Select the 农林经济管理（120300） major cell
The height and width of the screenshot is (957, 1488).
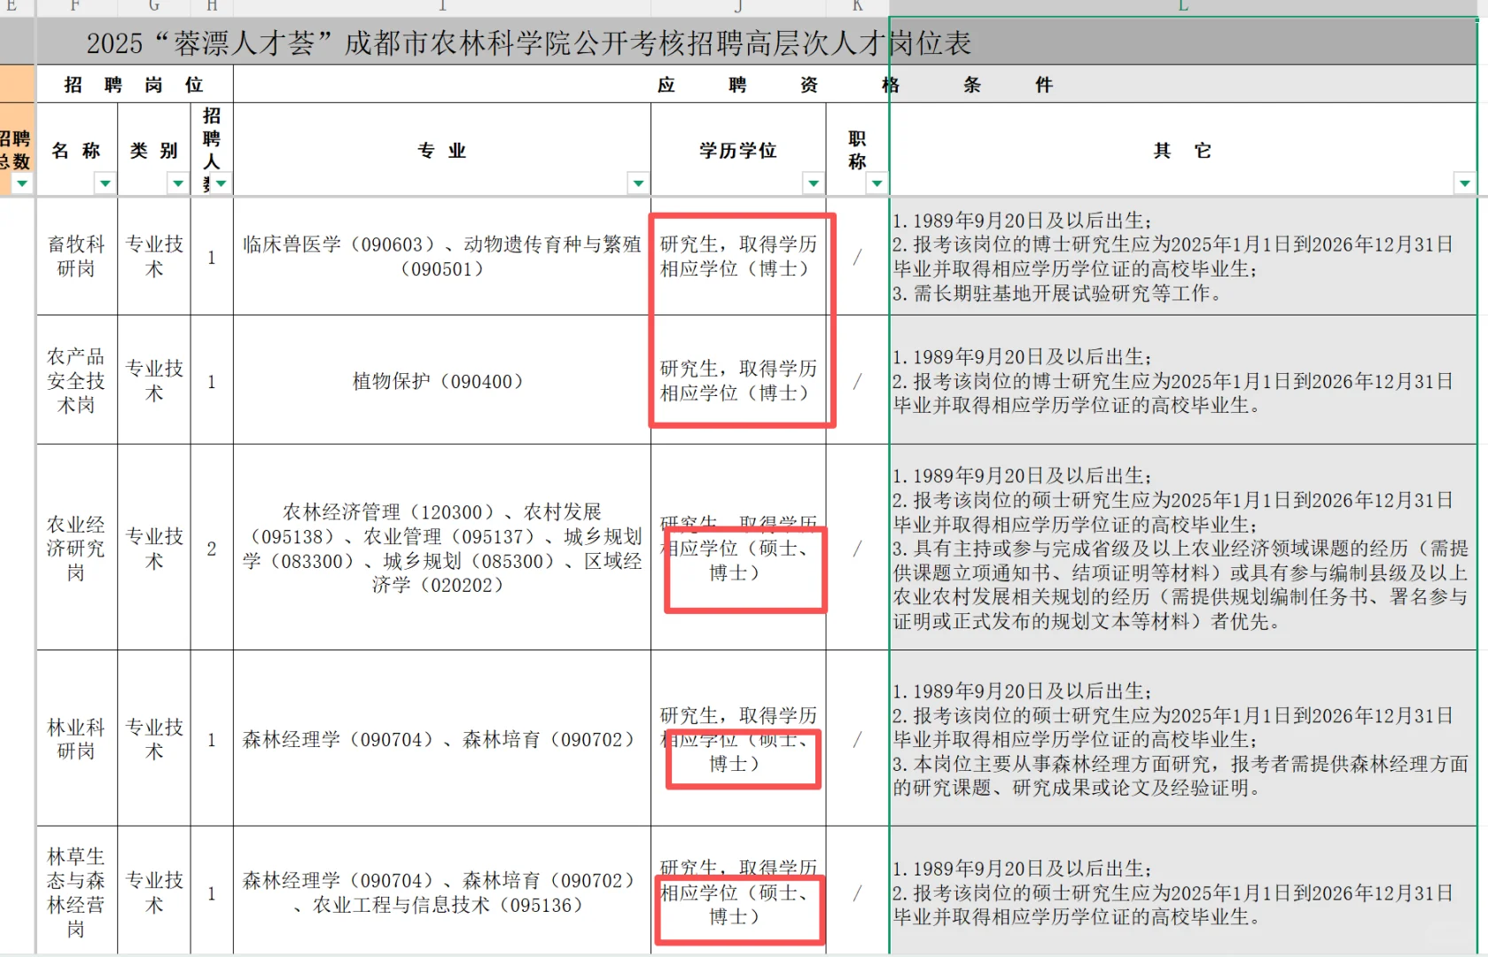click(442, 548)
